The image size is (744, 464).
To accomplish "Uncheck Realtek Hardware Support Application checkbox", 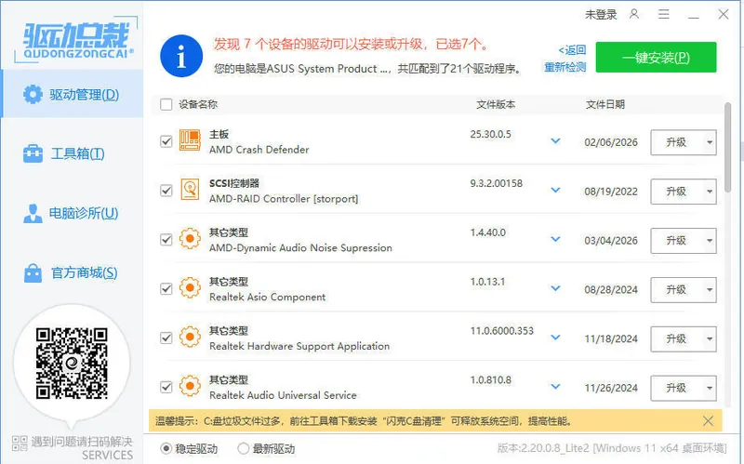I will (x=166, y=338).
